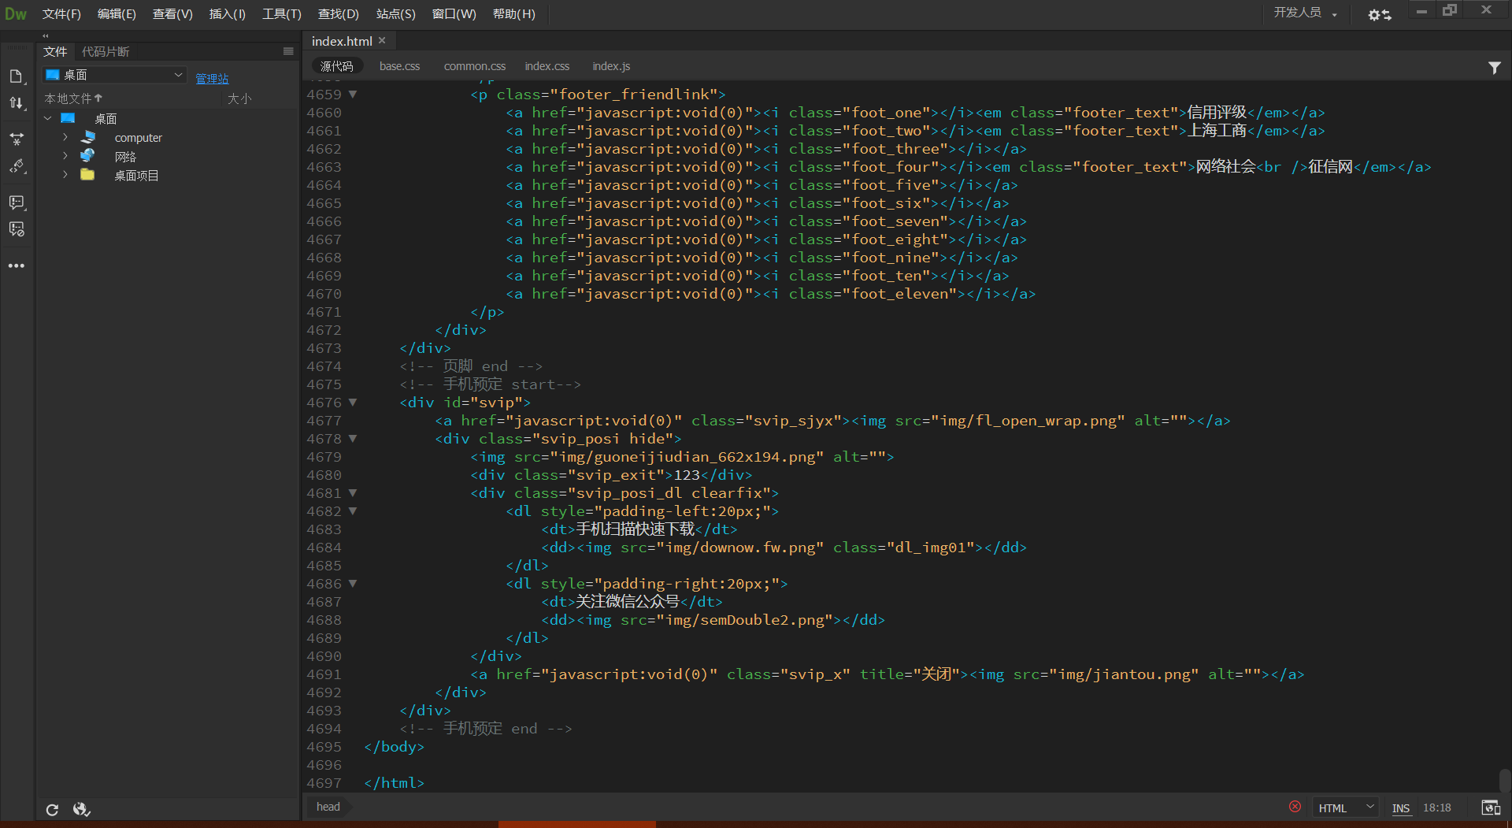Open the 站点(S) menu
The width and height of the screenshot is (1512, 828).
(x=395, y=14)
